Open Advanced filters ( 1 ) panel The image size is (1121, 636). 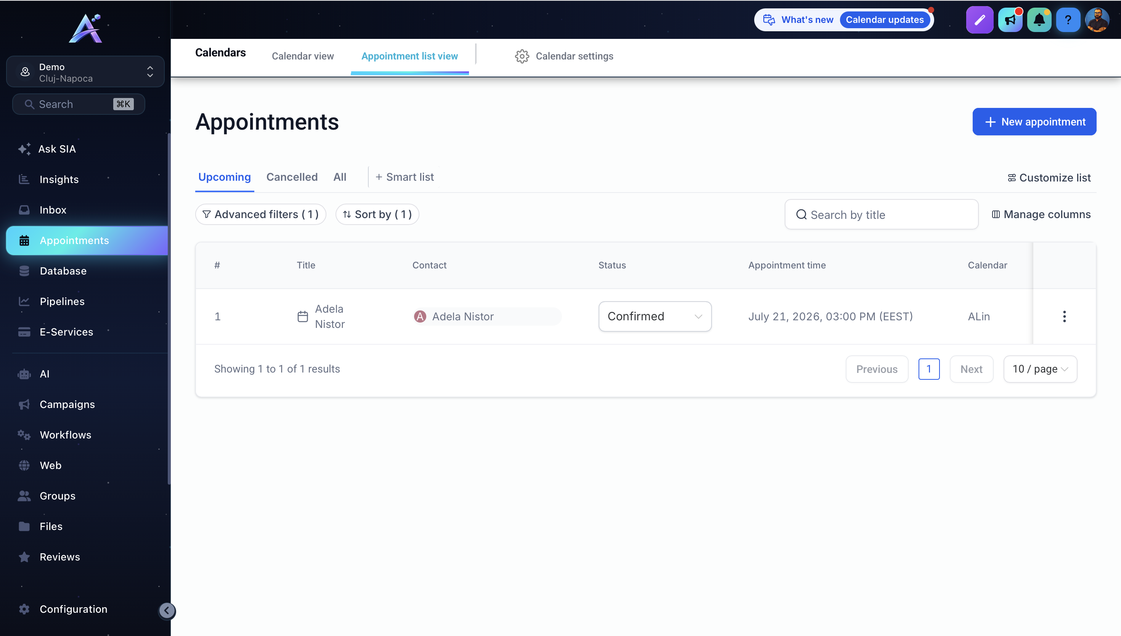tap(261, 214)
